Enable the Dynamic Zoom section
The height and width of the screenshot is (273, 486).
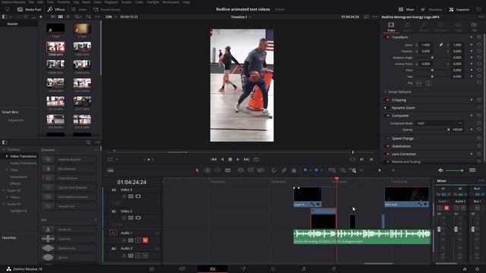(x=386, y=108)
